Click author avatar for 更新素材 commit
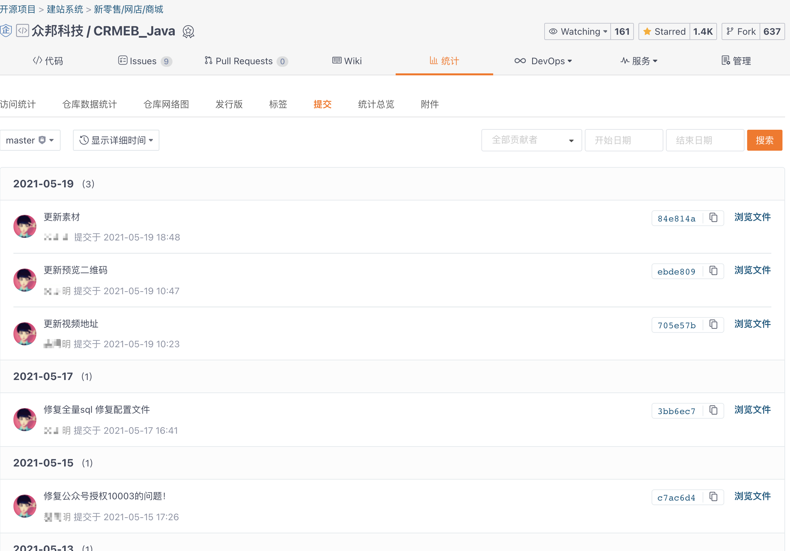Viewport: 790px width, 551px height. pyautogui.click(x=25, y=227)
